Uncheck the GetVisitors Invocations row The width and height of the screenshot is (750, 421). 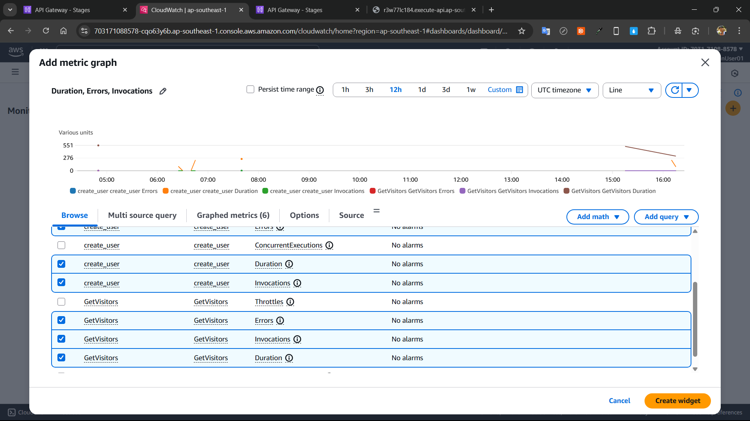61,339
